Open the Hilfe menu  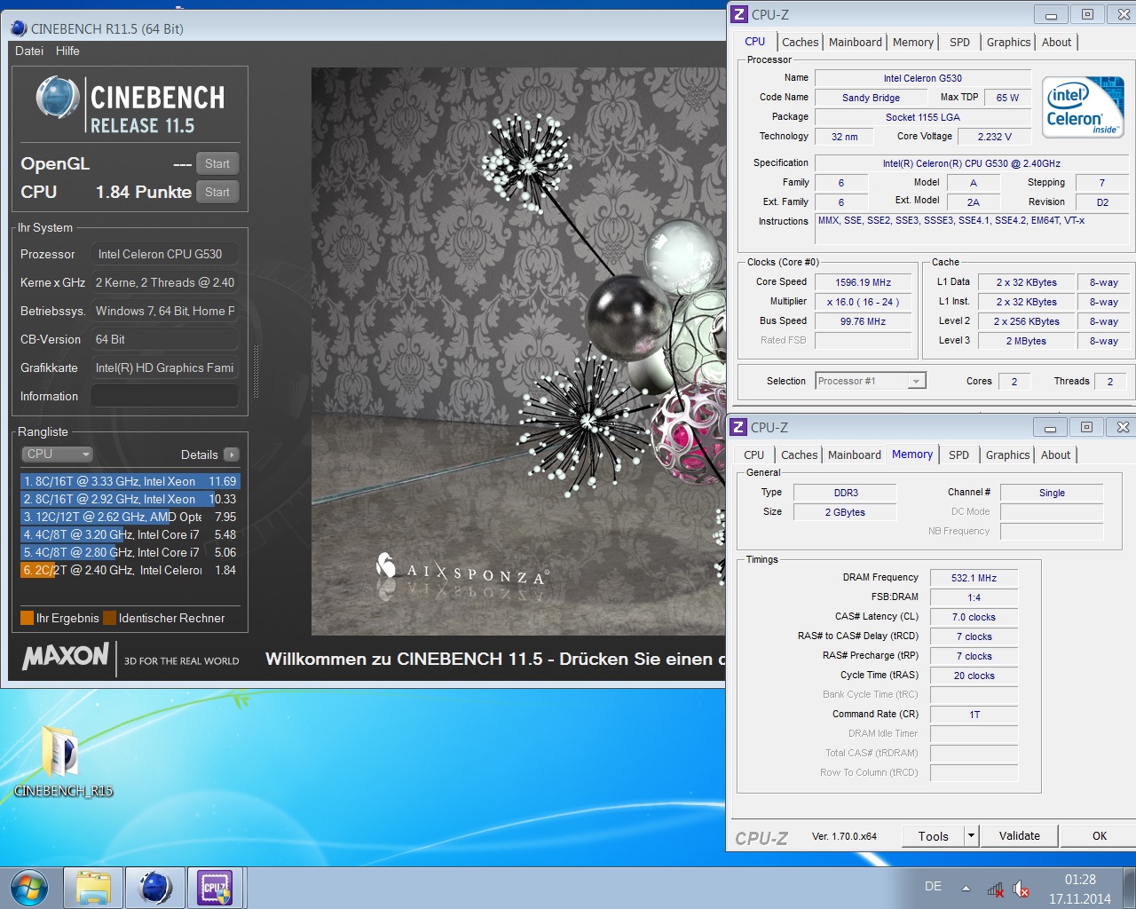point(67,51)
